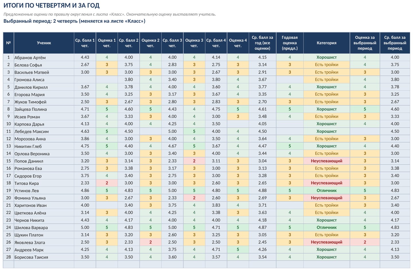Viewport: 413px width, 271px height.
Task: Click the italic note about proposed grades
Action: coord(110,14)
